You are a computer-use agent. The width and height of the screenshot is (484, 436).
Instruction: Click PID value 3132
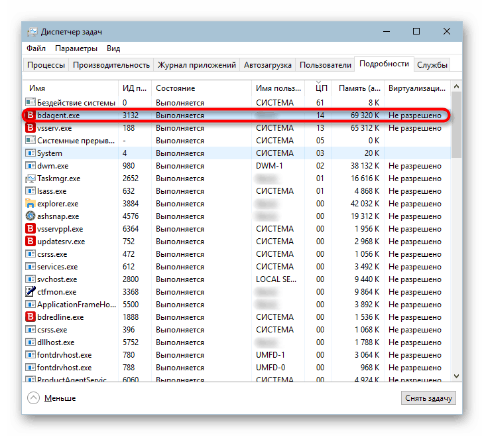coord(131,115)
